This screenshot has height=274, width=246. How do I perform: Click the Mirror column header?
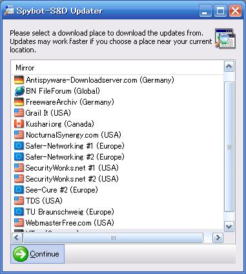pos(118,68)
